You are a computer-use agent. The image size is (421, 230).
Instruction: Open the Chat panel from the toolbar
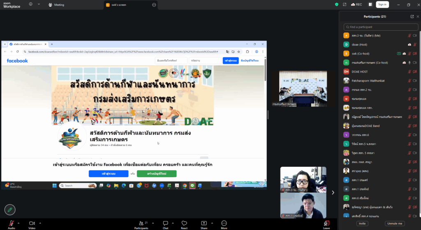tap(165, 223)
